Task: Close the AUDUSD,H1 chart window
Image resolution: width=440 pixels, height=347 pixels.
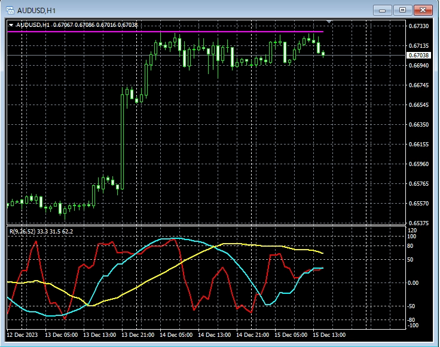Action: [x=423, y=10]
